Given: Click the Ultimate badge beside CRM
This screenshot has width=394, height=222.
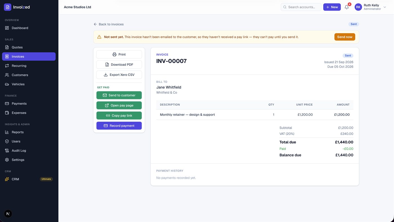Looking at the screenshot, I should coord(46,179).
